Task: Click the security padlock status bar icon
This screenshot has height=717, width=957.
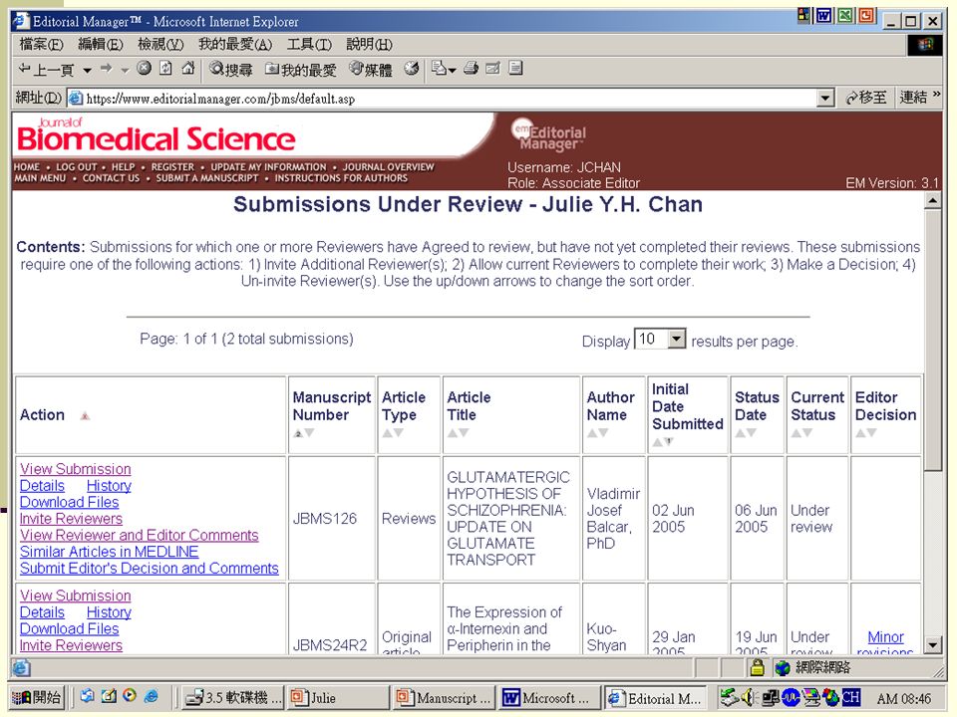Action: coord(757,668)
